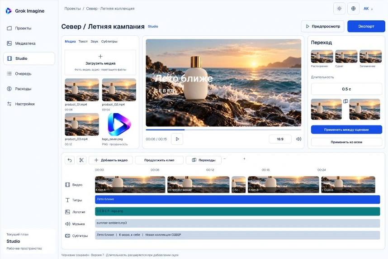
Task: Open language globe icon
Action: (353, 9)
